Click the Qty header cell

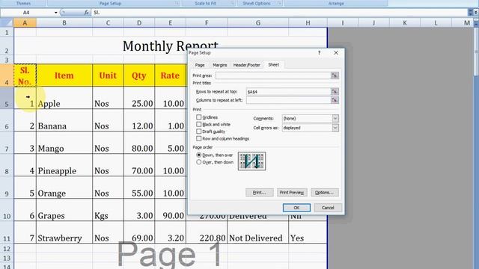click(139, 75)
